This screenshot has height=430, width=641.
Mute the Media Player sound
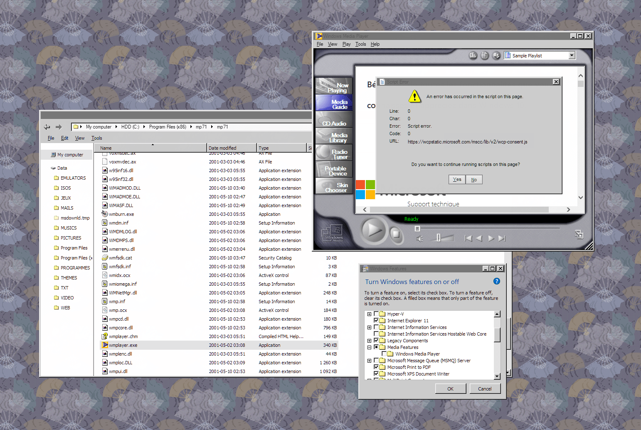[420, 239]
